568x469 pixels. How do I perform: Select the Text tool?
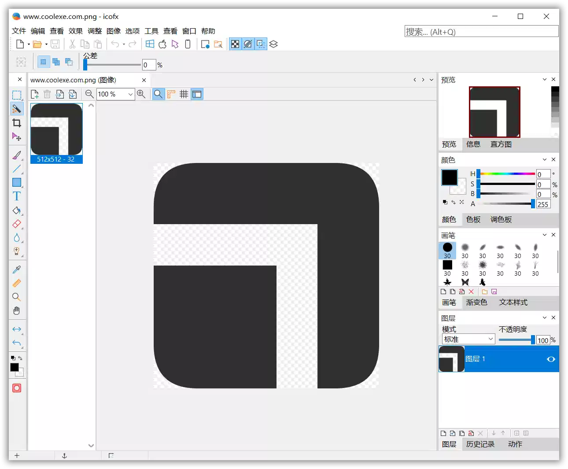[17, 196]
